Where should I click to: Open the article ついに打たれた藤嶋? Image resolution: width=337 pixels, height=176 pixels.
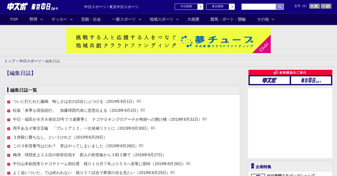tap(75, 101)
